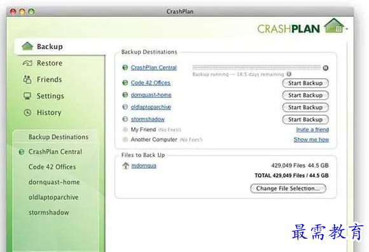This screenshot has width=369, height=252.
Task: Pause the CrashPlan Central backup
Action: [326, 68]
